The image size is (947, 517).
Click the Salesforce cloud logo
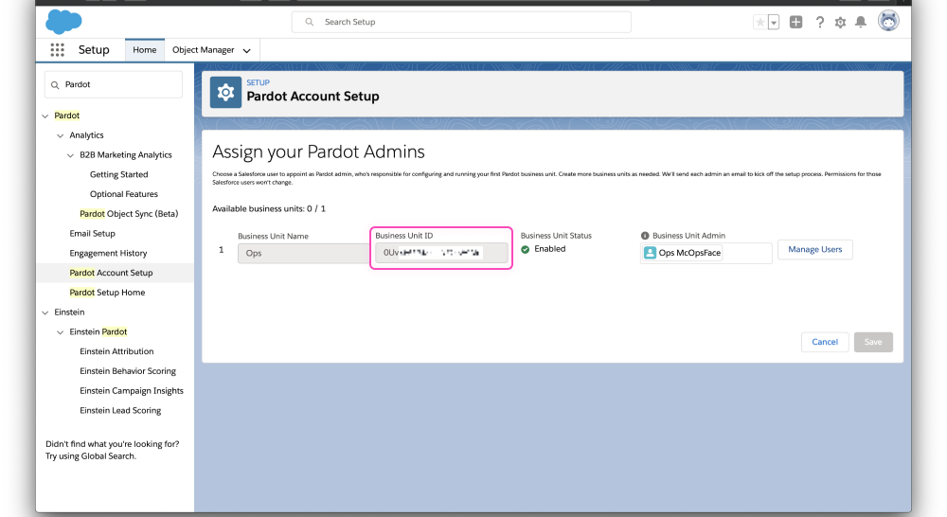[63, 21]
